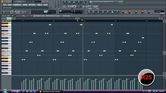Image resolution: width=166 pixels, height=93 pixels.
Task: Open the playlist view icon
Action: 65,2
